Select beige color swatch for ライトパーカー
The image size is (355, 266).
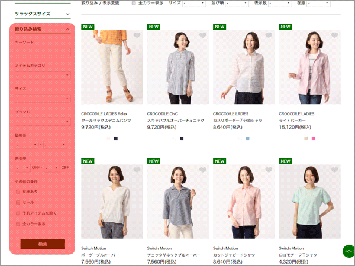click(306, 138)
